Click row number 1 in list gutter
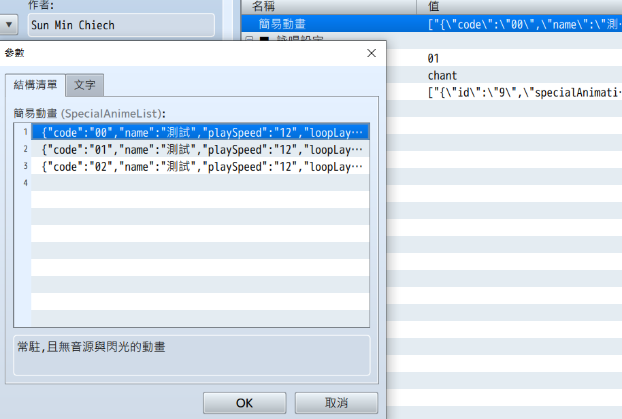The width and height of the screenshot is (622, 419). [x=25, y=132]
